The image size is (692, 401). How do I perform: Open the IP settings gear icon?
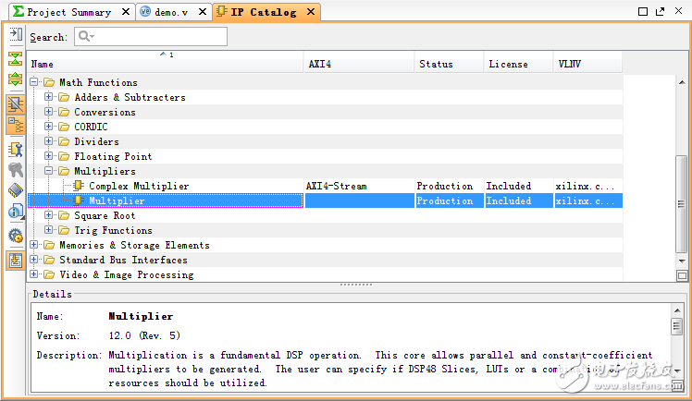16,235
